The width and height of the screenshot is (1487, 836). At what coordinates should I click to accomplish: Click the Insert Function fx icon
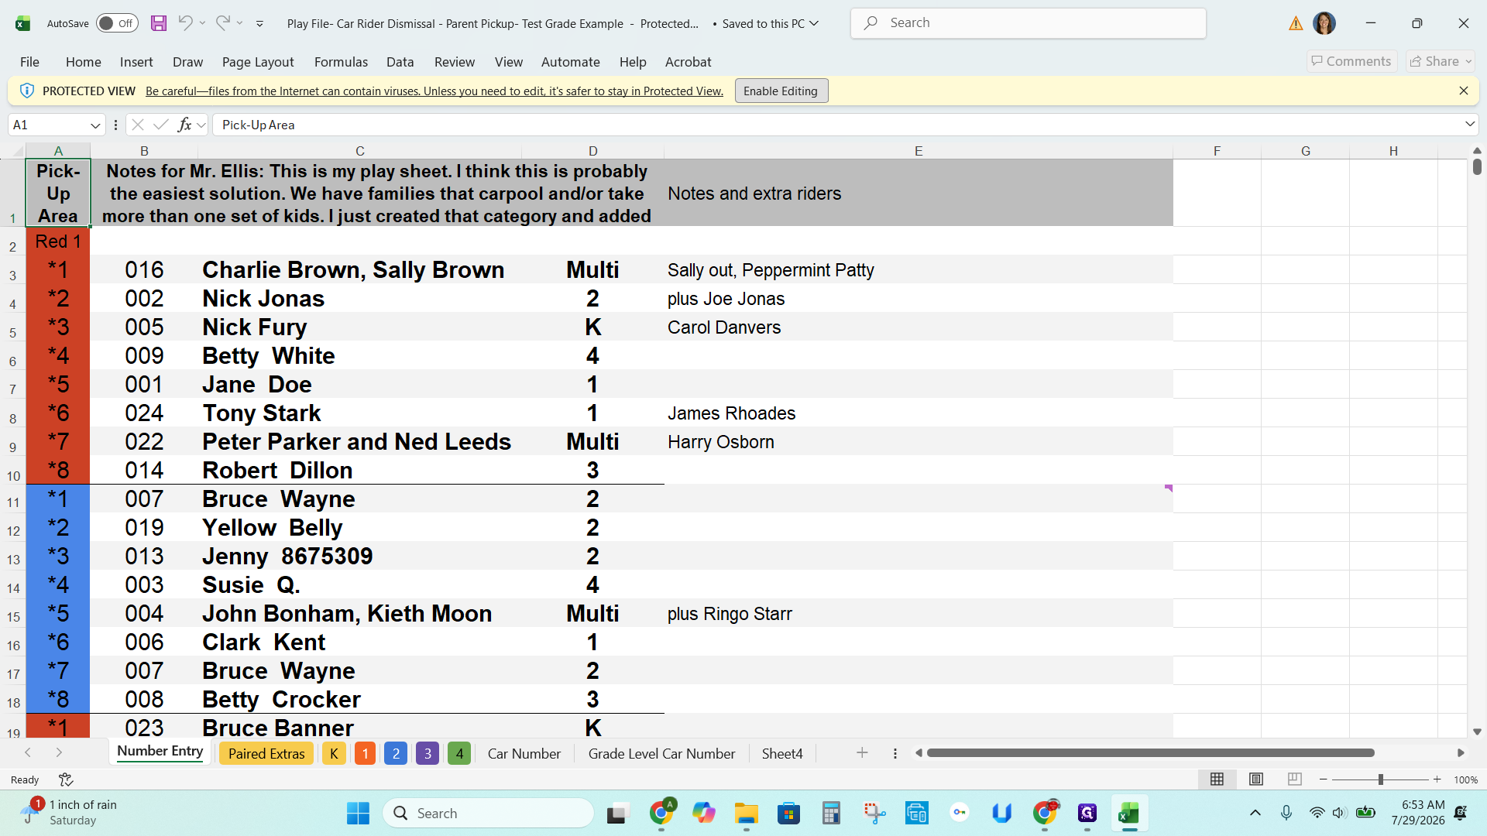184,125
